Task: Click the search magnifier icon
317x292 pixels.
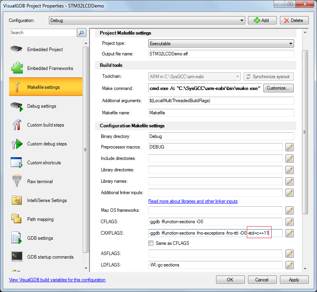Action: point(82,33)
